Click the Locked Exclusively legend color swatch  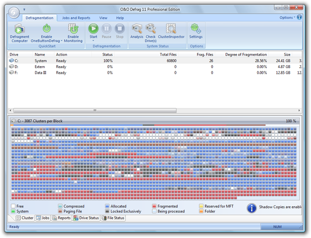[x=107, y=211]
